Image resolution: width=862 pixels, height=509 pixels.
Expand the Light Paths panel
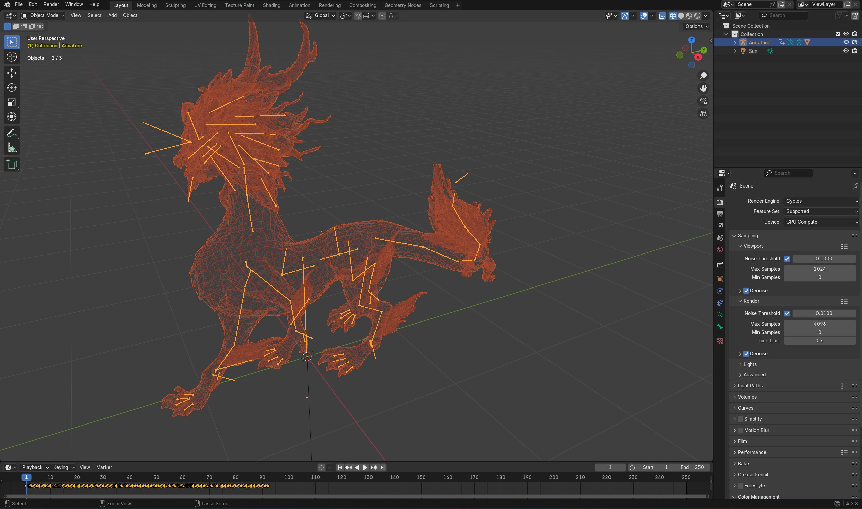(x=750, y=385)
